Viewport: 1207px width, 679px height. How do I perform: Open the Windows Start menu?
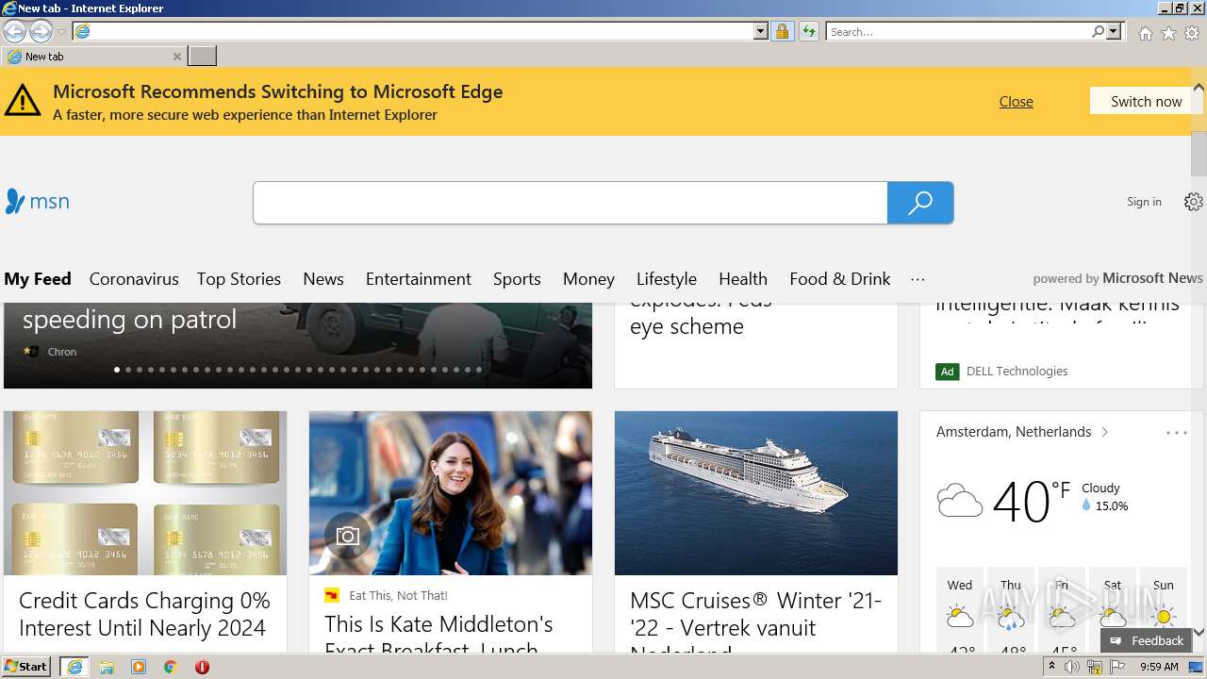click(x=26, y=666)
